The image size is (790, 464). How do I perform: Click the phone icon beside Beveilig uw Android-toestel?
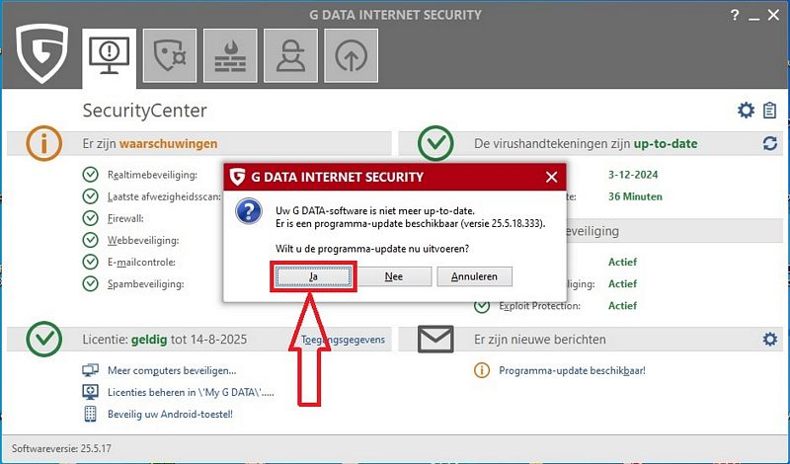coord(90,414)
